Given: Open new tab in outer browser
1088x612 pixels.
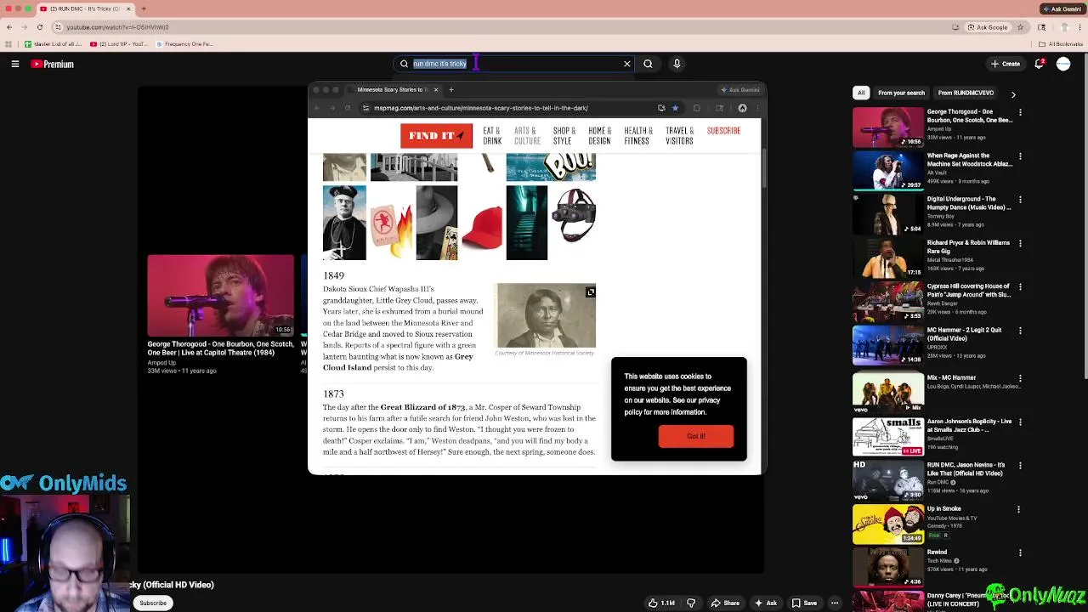Looking at the screenshot, I should point(143,9).
